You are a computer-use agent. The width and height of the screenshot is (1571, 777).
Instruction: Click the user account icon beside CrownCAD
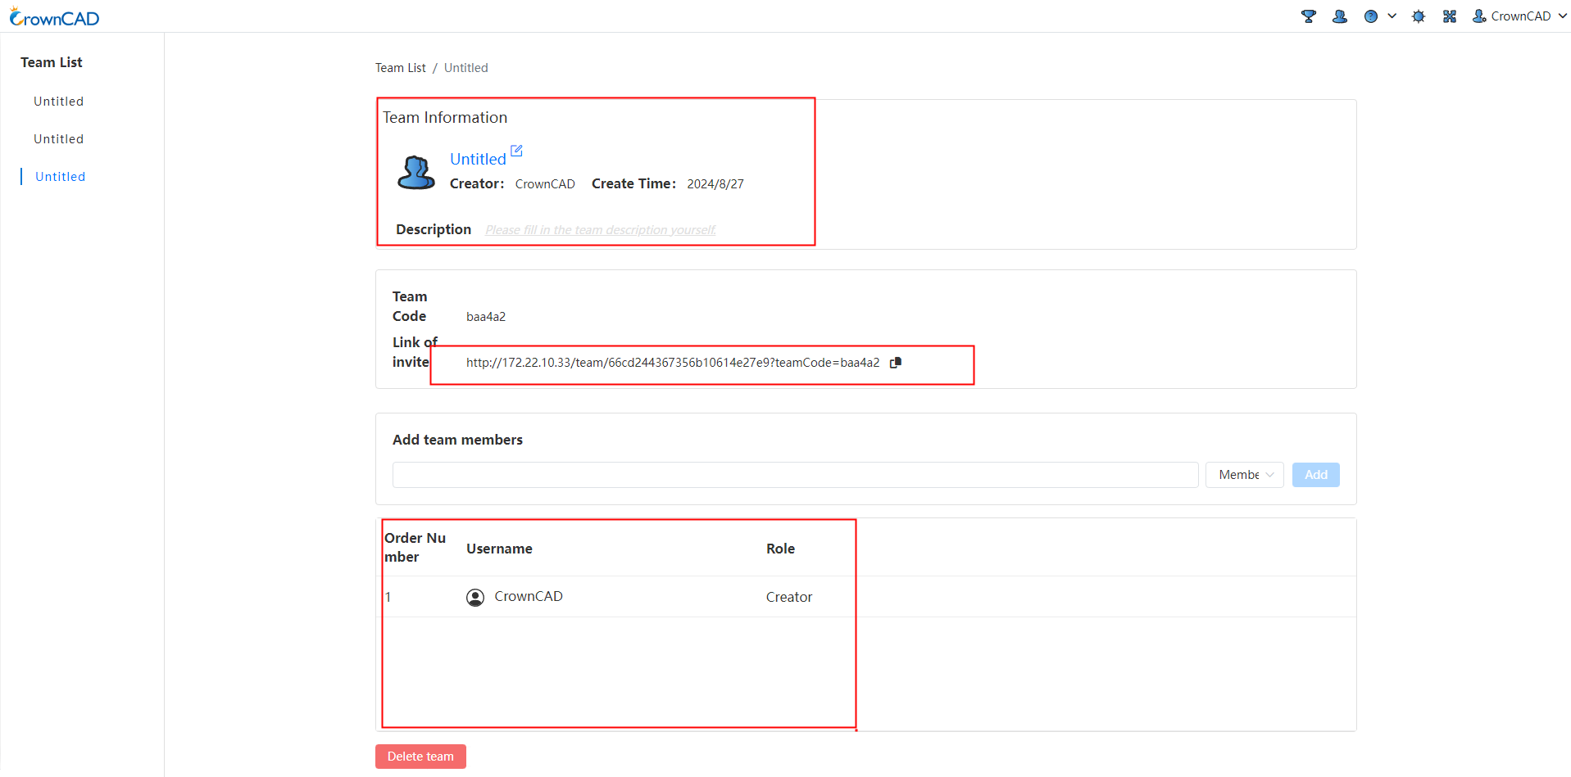point(1479,16)
